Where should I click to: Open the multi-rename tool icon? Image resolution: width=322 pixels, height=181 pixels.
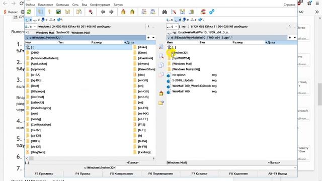(174, 12)
